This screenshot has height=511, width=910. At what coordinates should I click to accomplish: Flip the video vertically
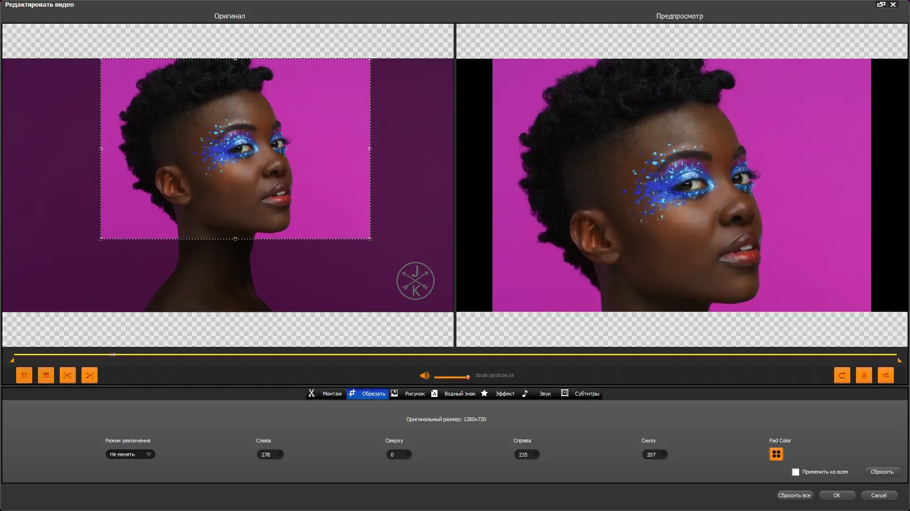tap(886, 375)
